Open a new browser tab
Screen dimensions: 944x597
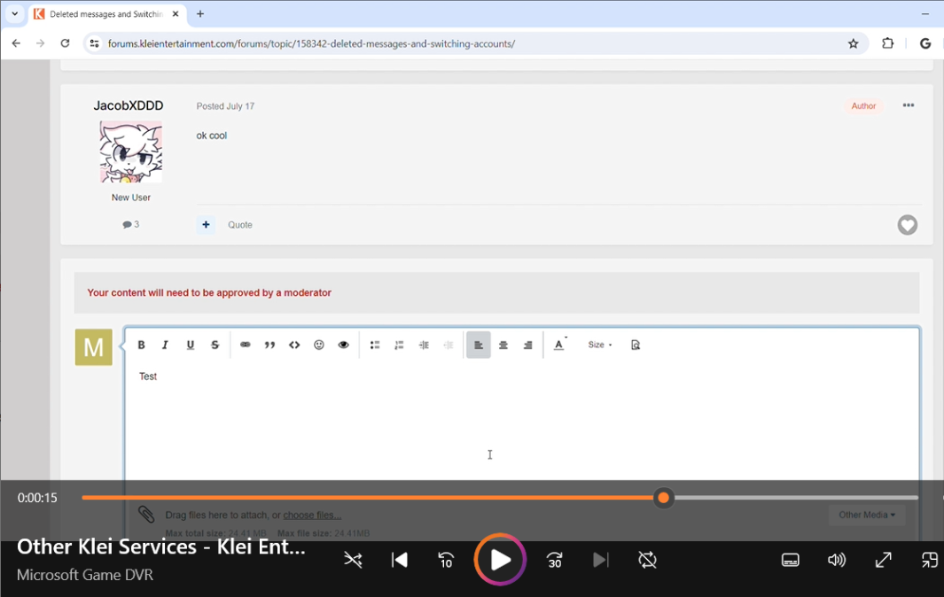[x=200, y=14]
